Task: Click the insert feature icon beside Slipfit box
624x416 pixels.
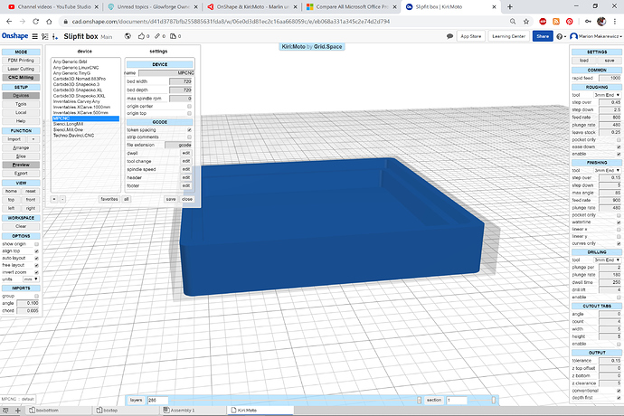Action: pos(55,36)
